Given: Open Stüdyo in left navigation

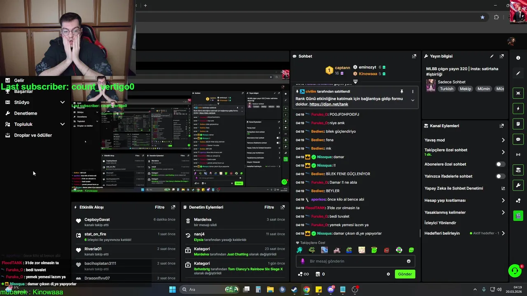Looking at the screenshot, I should point(22,102).
